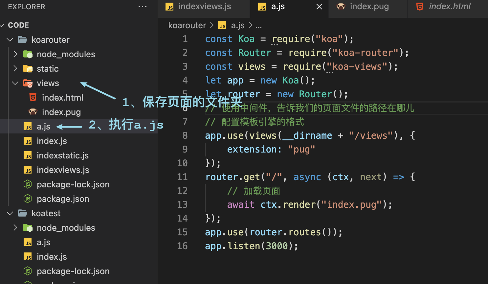Click line number 11 in the gutter
488x284 pixels.
182,177
